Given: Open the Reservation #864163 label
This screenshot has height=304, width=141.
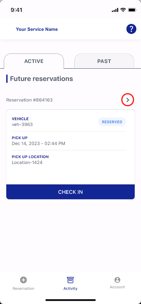Looking at the screenshot, I should pos(30,100).
